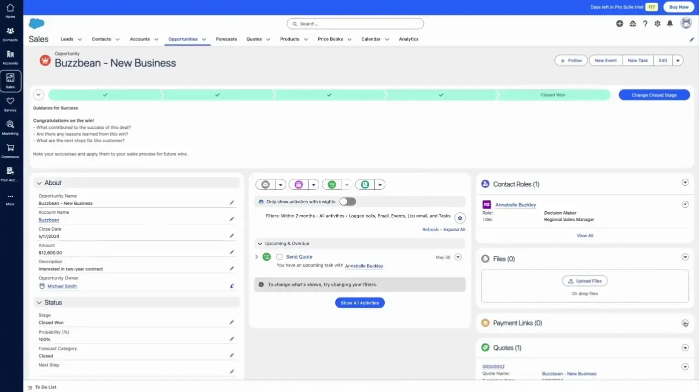
Task: Click the More ellipsis in the sidebar
Action: tap(10, 199)
